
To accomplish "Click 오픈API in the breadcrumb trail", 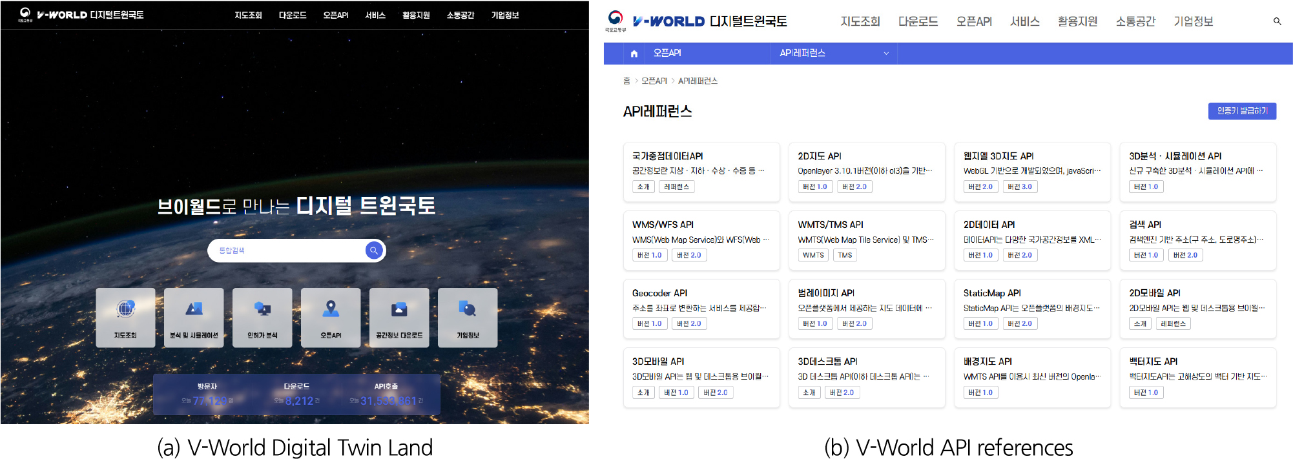I will [x=654, y=81].
